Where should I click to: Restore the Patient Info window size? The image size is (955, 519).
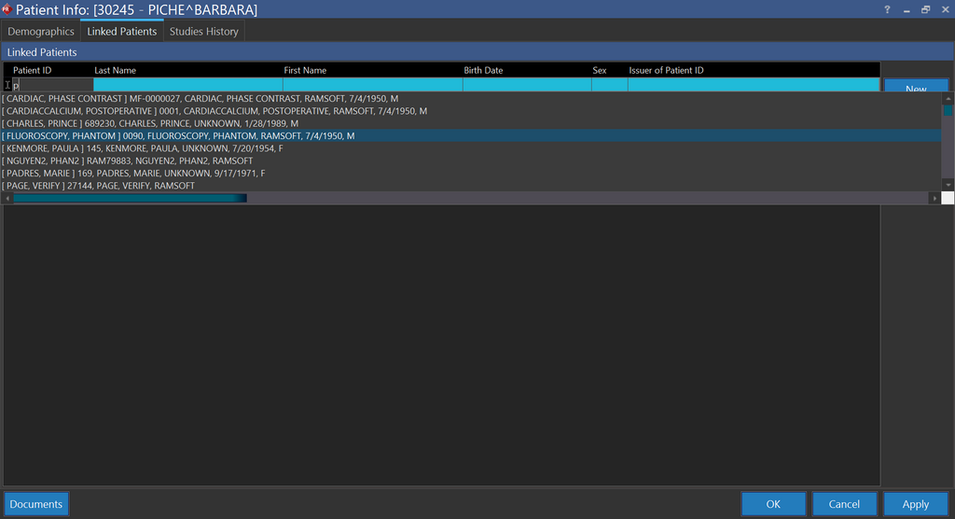925,9
